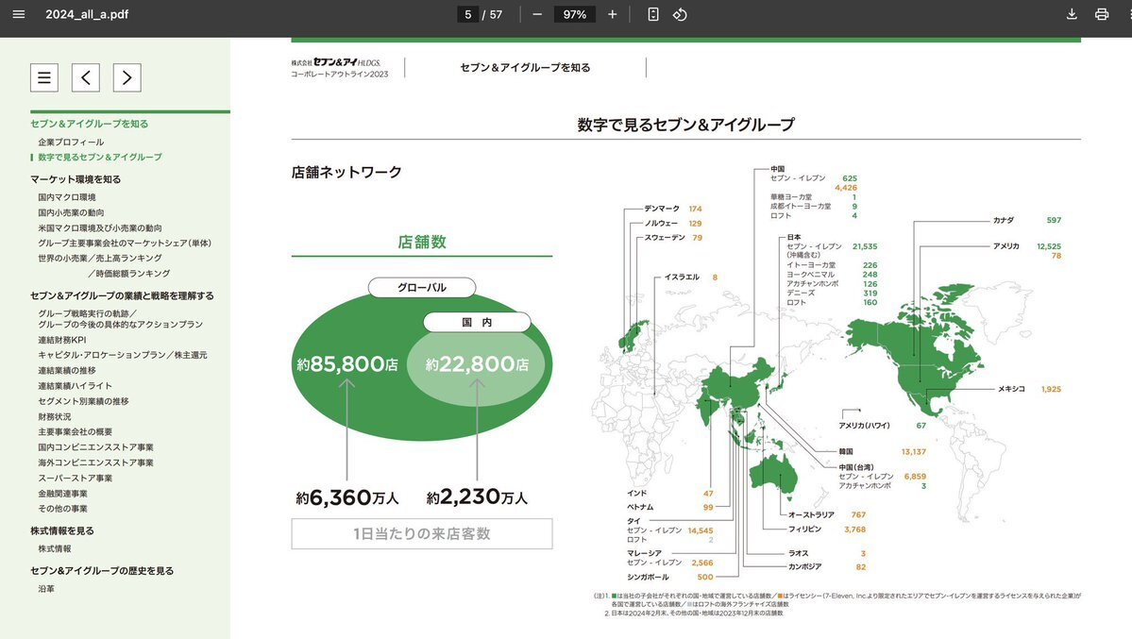Toggle fit to page icon
This screenshot has width=1132, height=639.
(652, 14)
